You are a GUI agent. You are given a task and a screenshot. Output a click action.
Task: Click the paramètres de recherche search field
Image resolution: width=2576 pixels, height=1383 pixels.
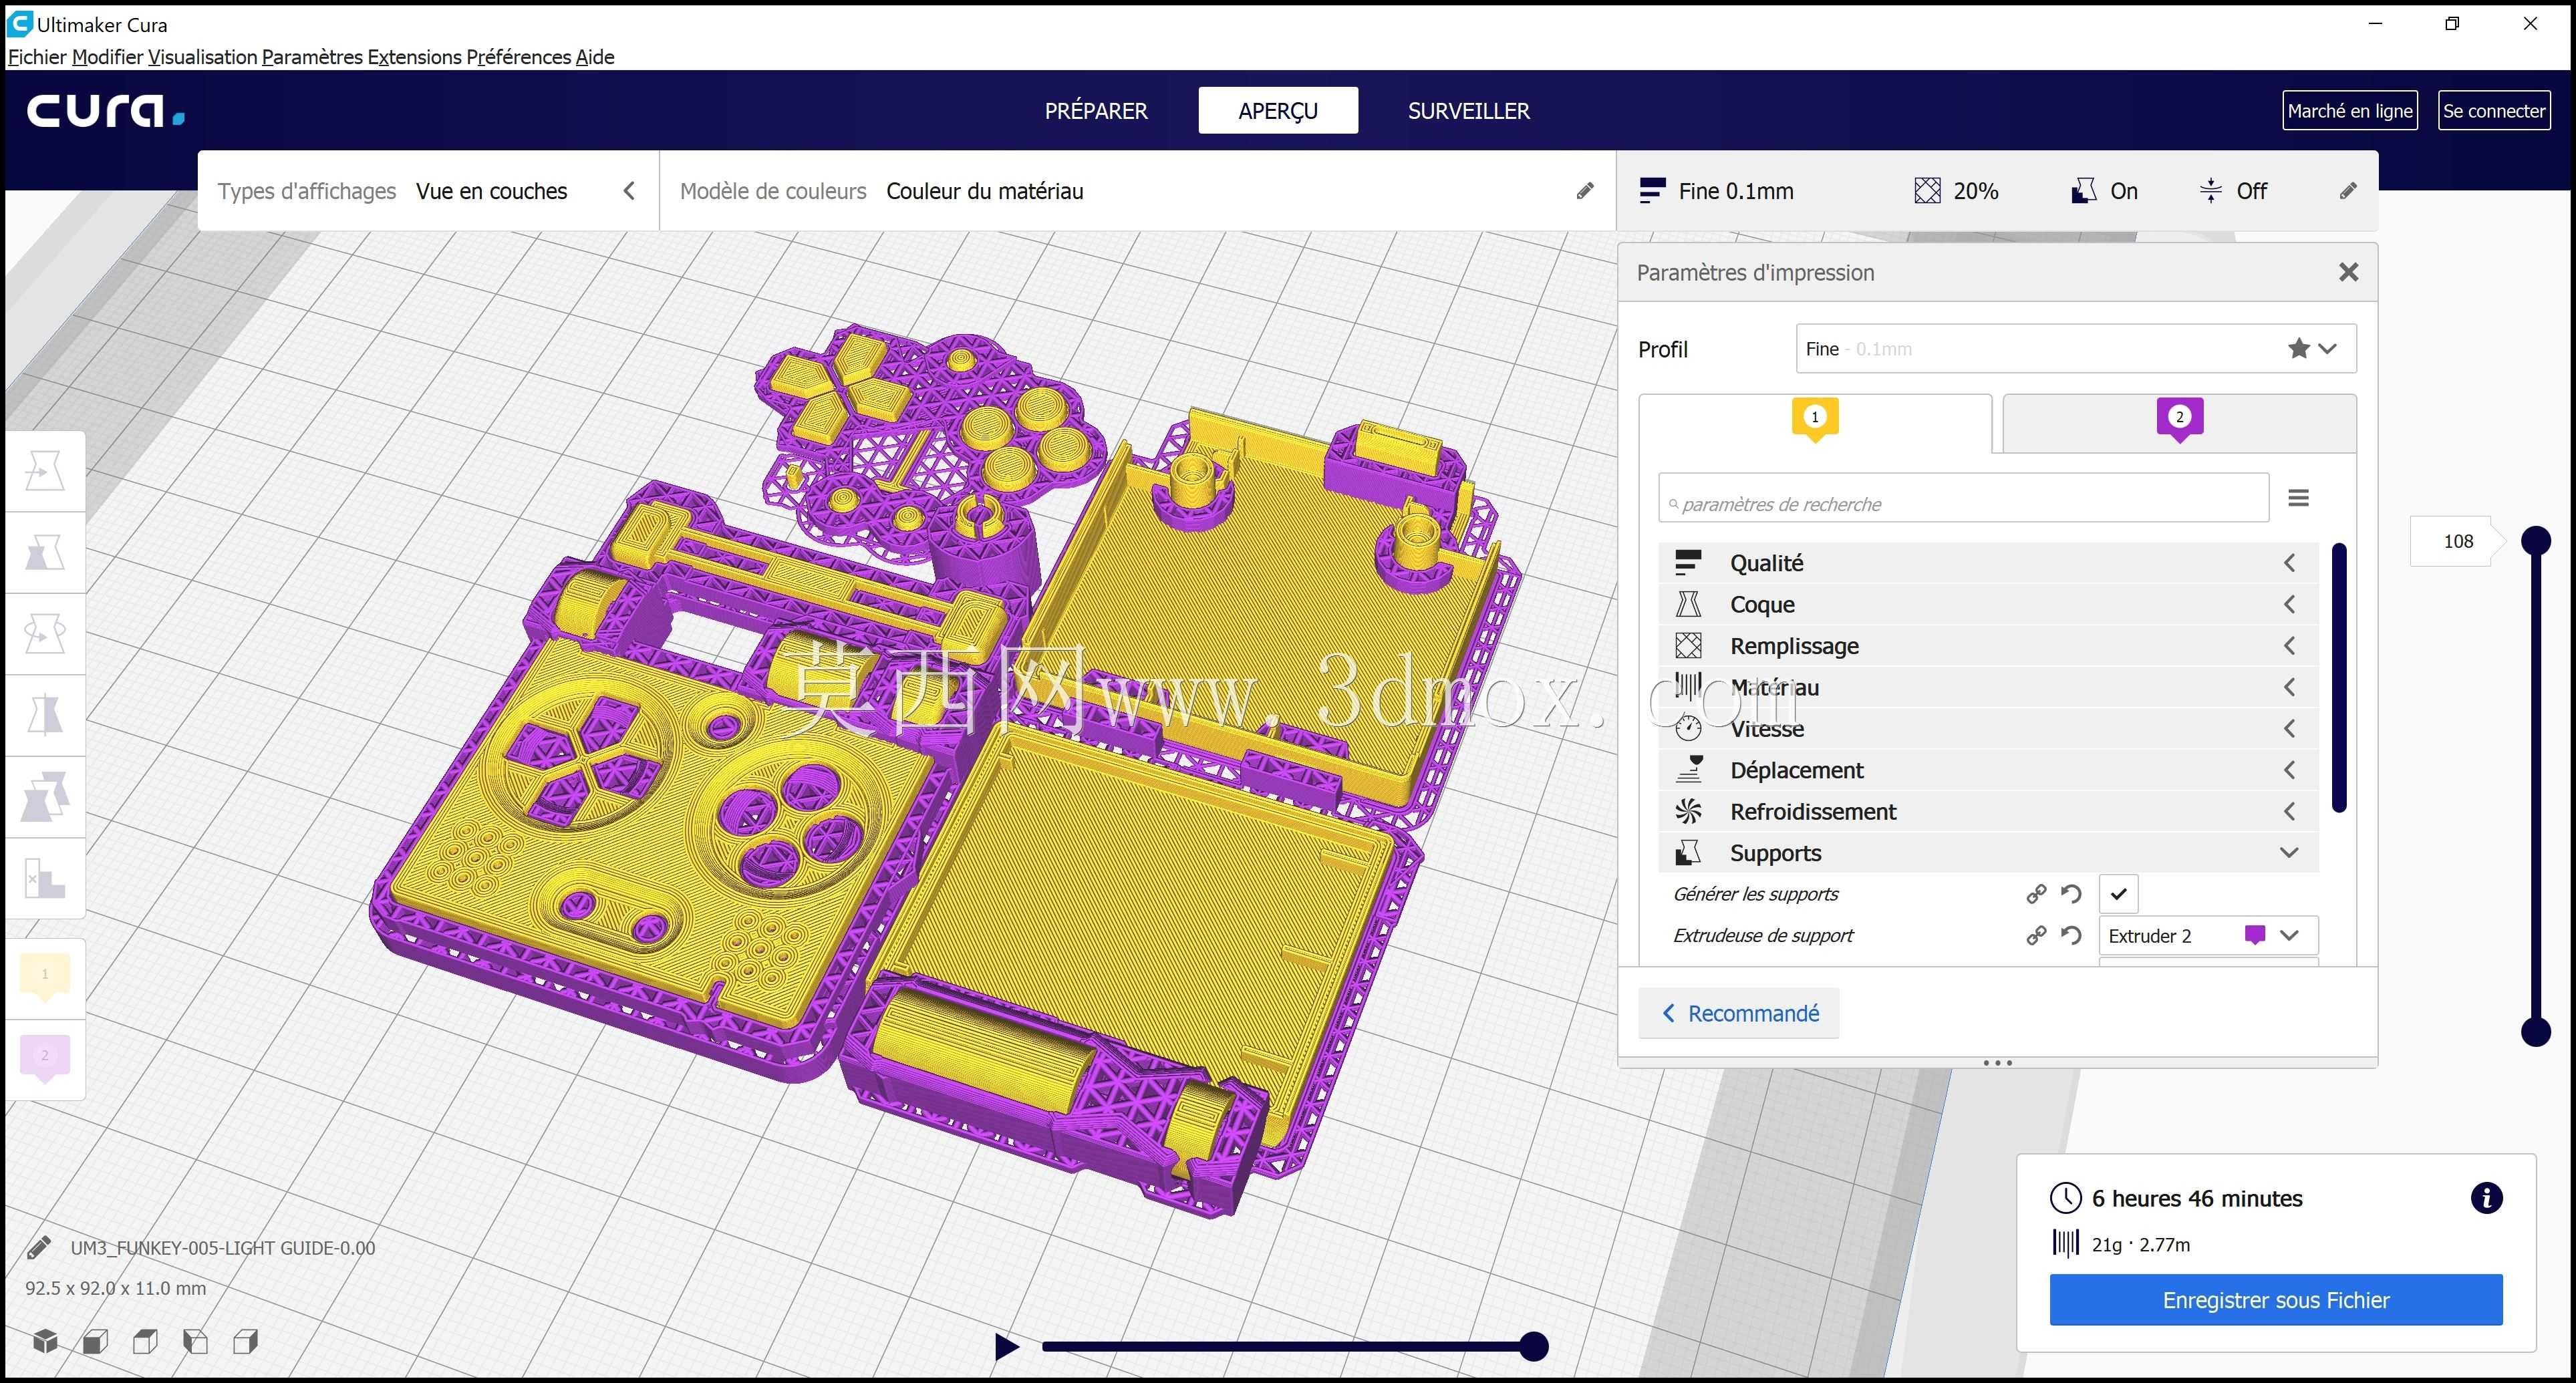1963,498
